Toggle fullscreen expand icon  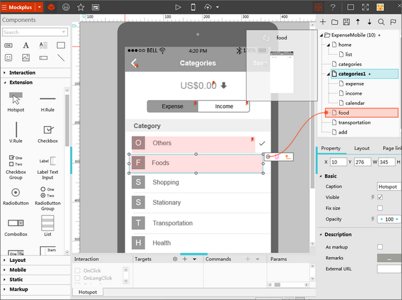point(365,7)
